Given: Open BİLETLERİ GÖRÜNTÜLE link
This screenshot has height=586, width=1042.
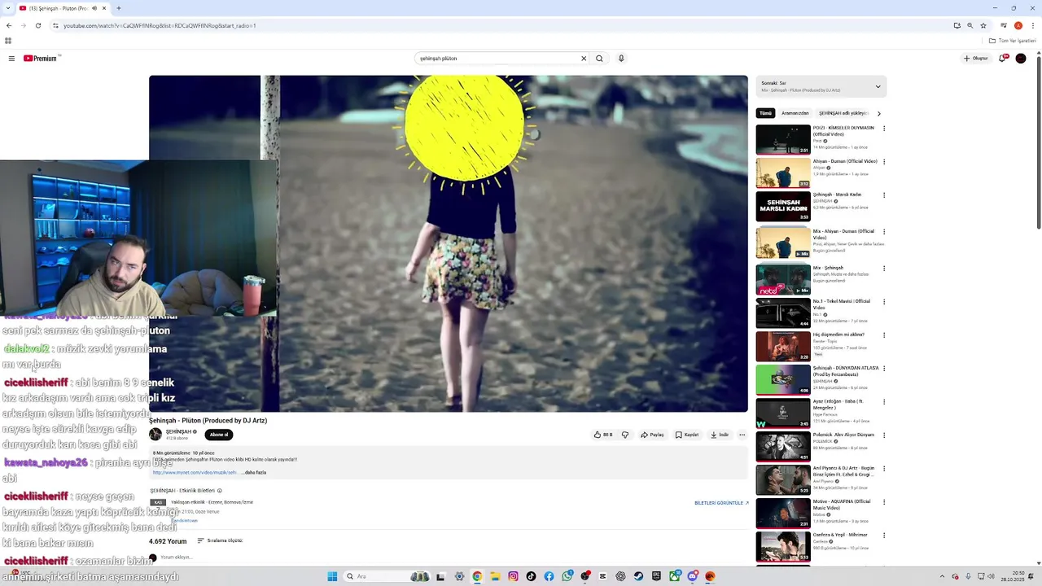Looking at the screenshot, I should (x=721, y=503).
